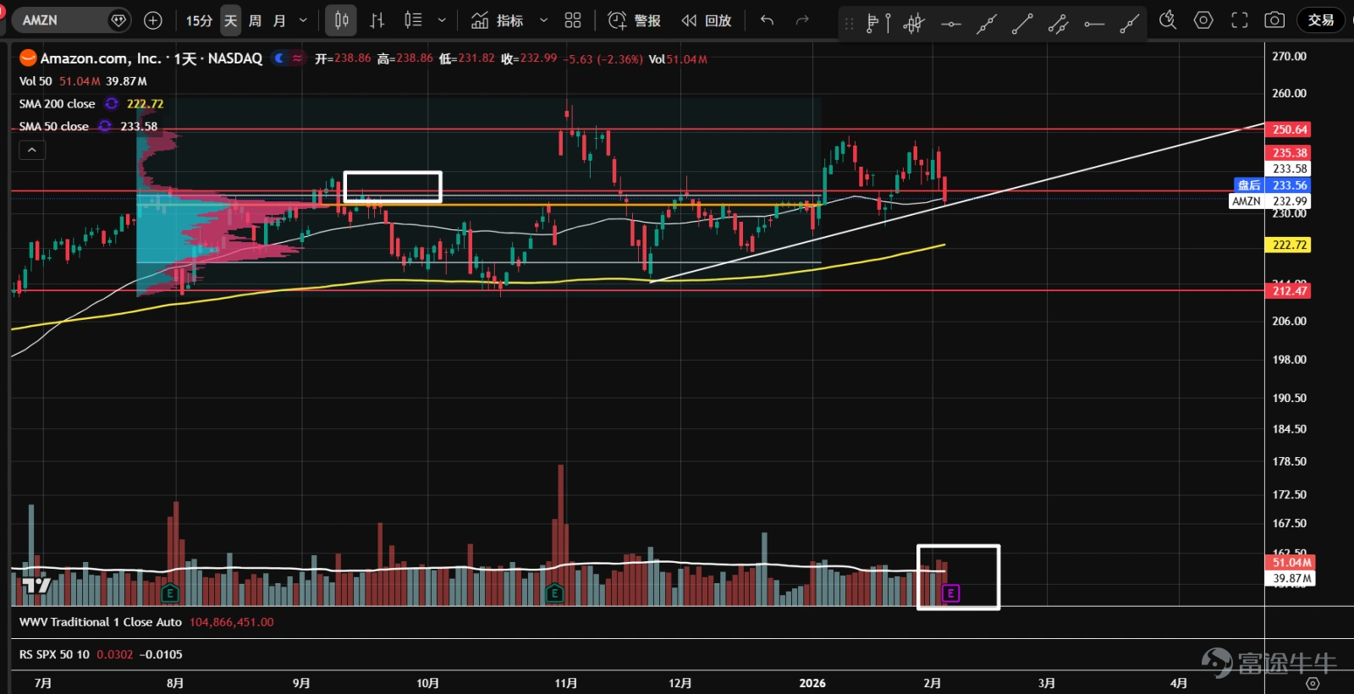Screen dimensions: 1354x694
Task: Select the ray line drawing tool
Action: tap(1130, 24)
